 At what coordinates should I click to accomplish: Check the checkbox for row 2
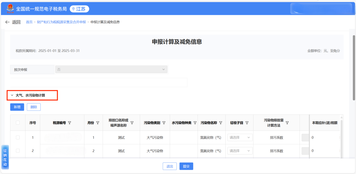pyautogui.click(x=18, y=151)
